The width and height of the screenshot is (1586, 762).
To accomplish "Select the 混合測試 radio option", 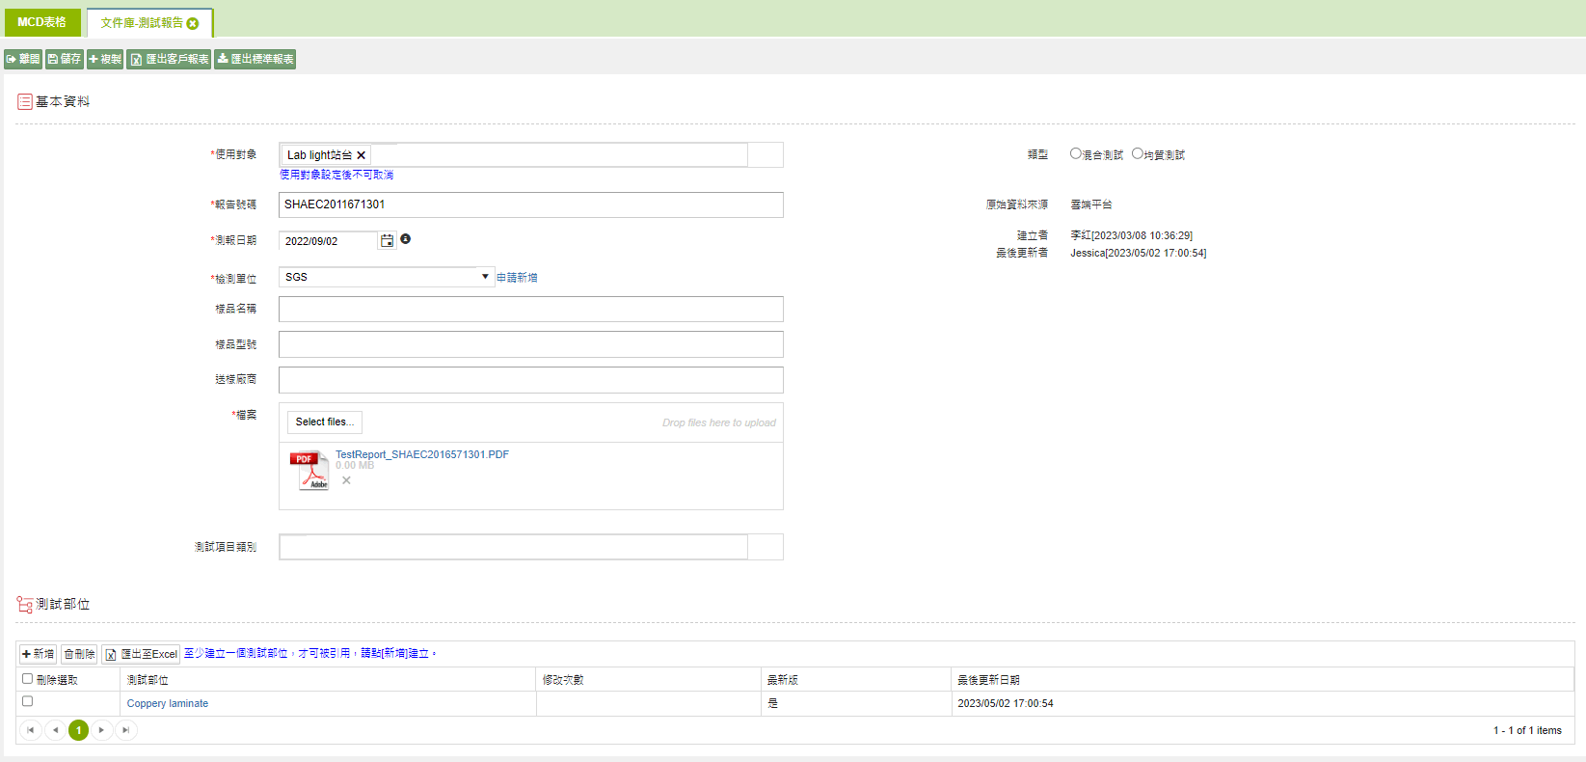I will (x=1076, y=153).
